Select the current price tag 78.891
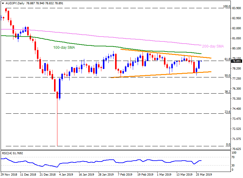This screenshot has height=178, width=243. click(237, 61)
